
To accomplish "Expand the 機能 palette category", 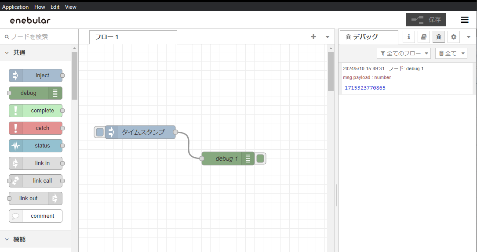I will (36, 239).
